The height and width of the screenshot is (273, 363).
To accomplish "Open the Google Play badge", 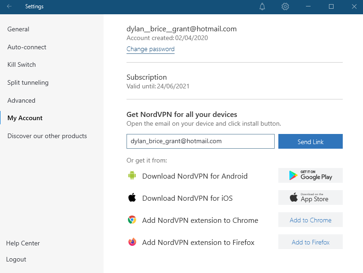I will point(311,175).
